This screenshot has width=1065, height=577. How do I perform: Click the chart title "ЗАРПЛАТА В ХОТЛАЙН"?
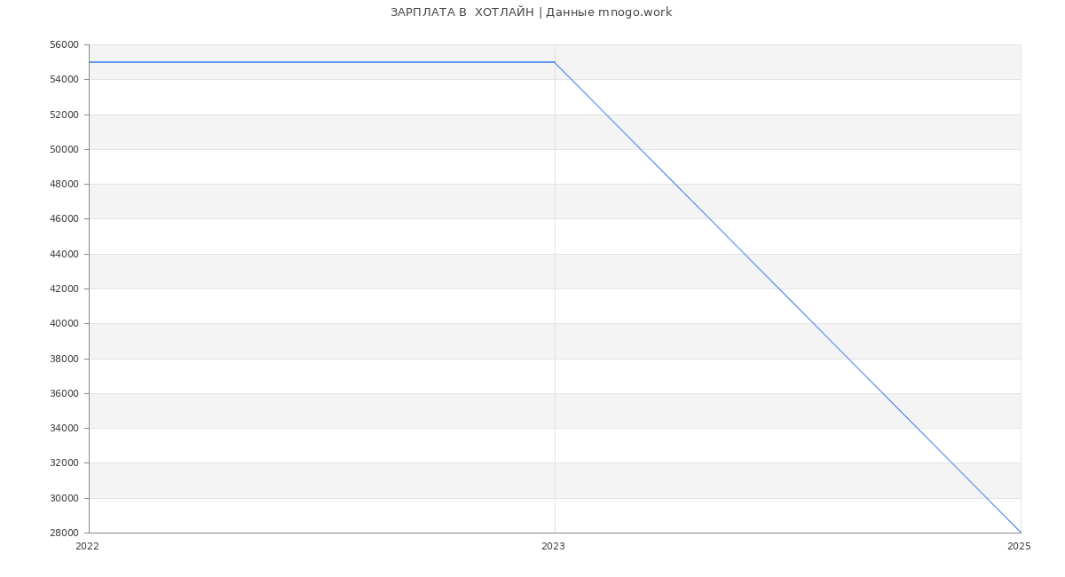(531, 12)
